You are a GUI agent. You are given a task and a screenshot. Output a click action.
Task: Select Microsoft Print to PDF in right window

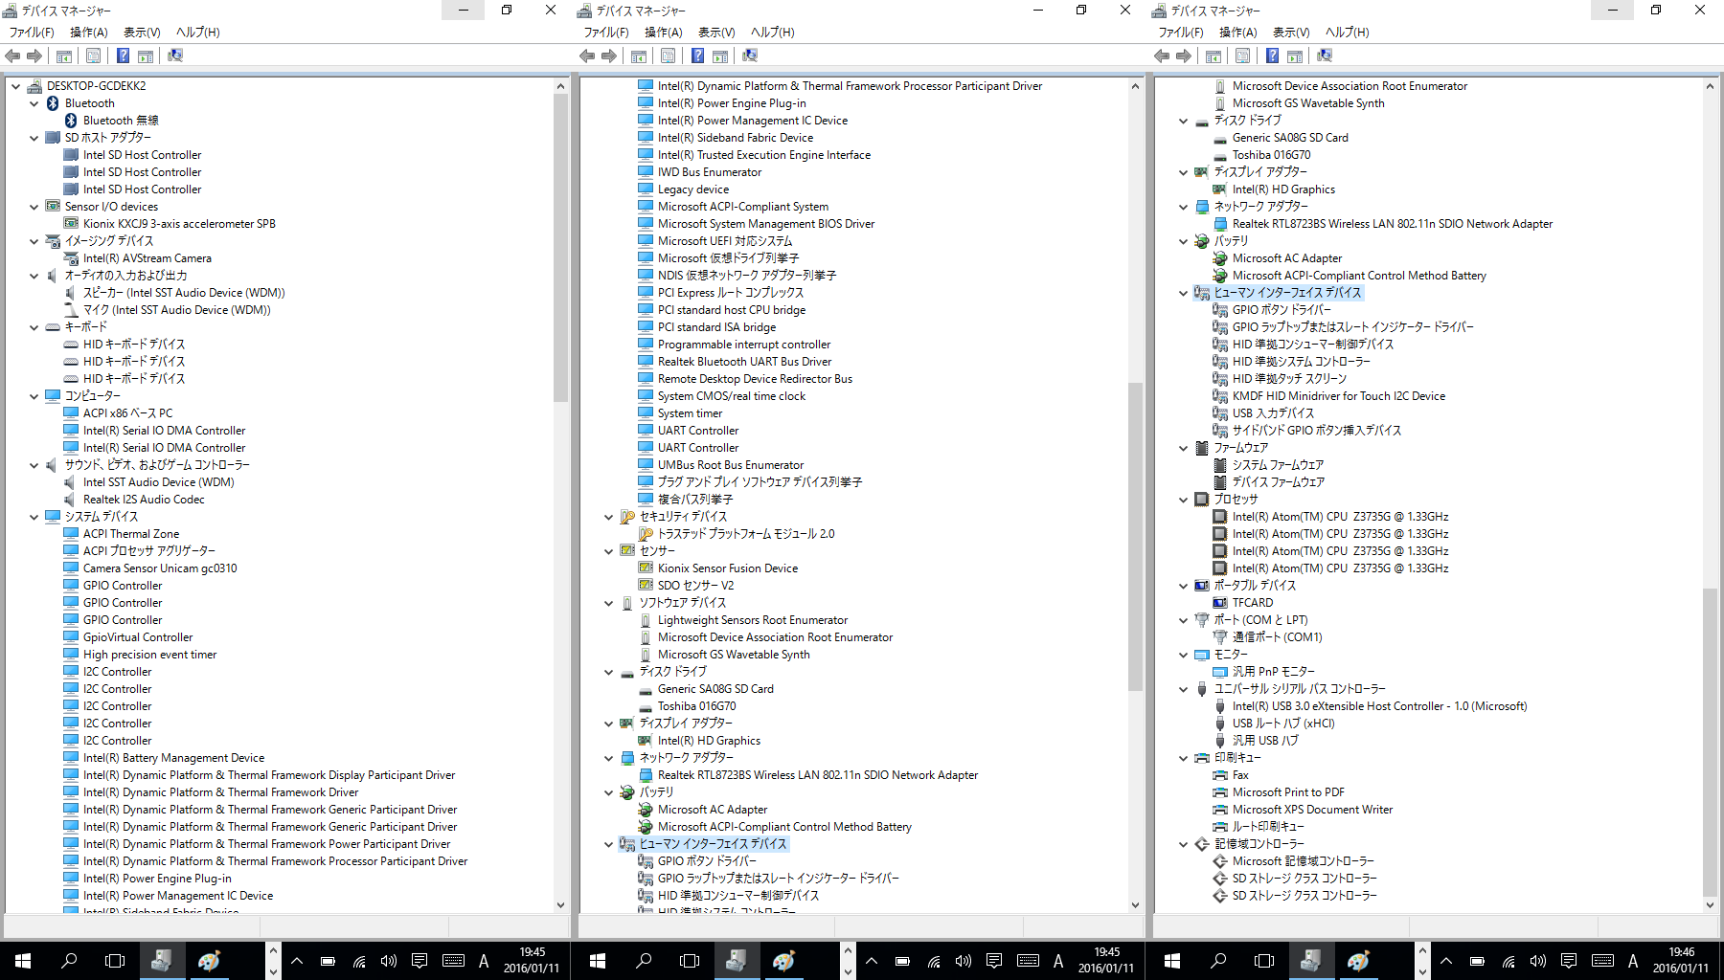click(1288, 792)
